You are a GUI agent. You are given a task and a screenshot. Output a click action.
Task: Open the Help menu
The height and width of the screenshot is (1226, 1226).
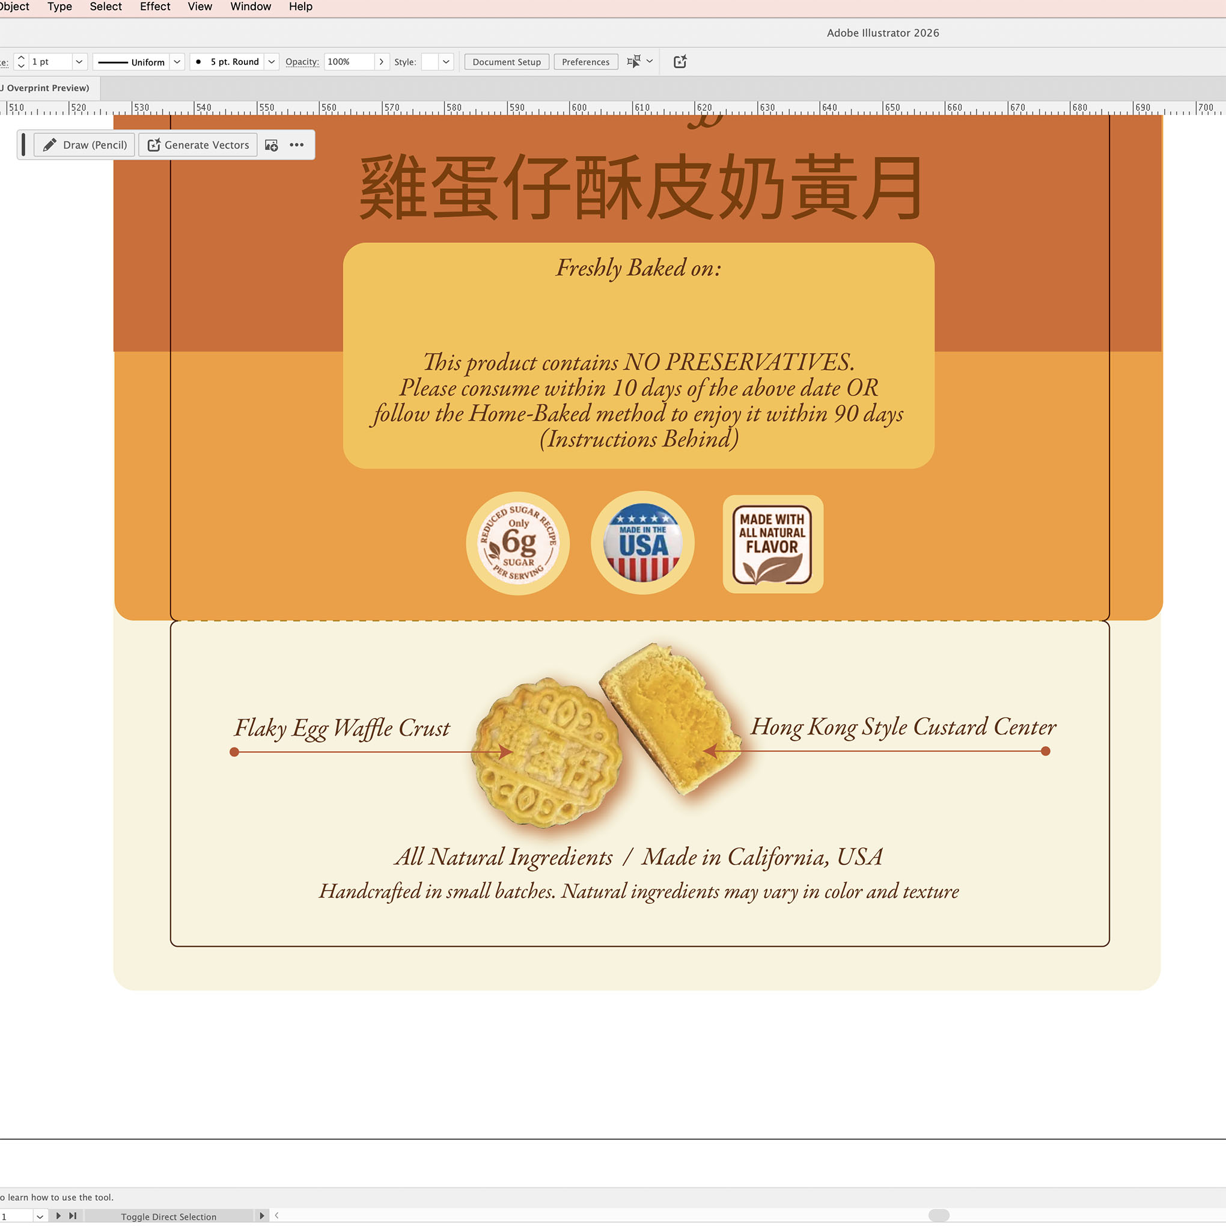pos(300,7)
